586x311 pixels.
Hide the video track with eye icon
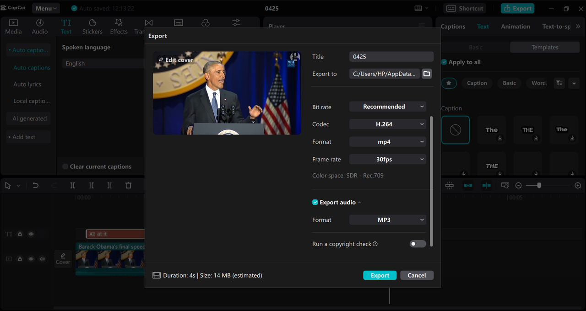coord(31,258)
